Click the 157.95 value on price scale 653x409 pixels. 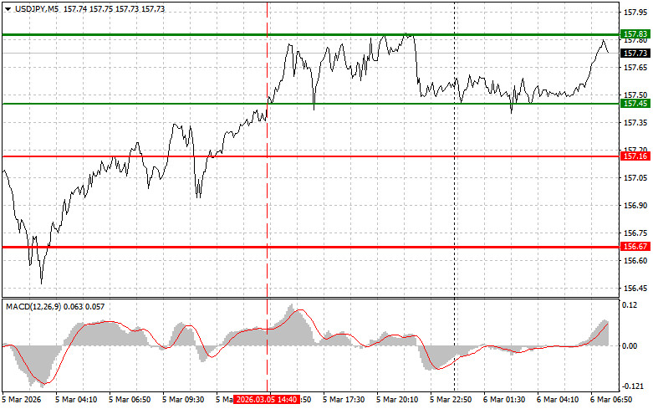tap(635, 13)
